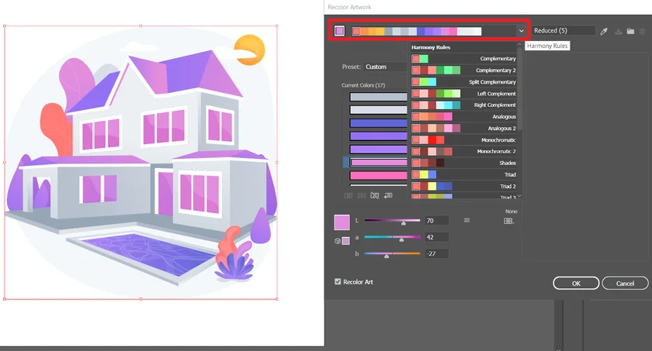Click the 3D cube out-of-gamut icon
This screenshot has width=652, height=351.
pos(337,241)
